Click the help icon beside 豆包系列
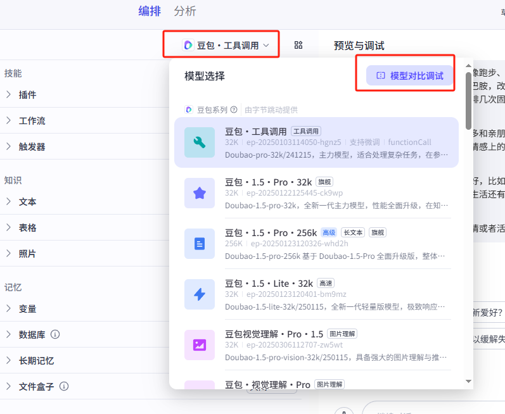505x414 pixels. point(234,110)
